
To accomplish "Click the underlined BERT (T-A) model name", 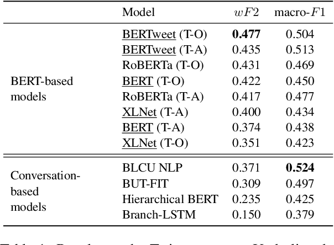I will point(153,128).
